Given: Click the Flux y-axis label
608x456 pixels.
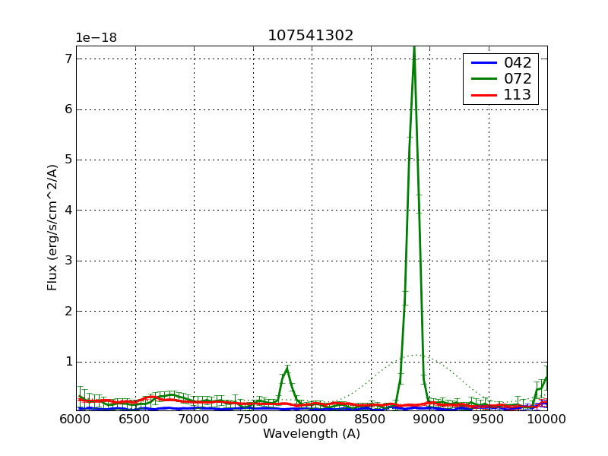Looking at the screenshot, I should point(52,227).
